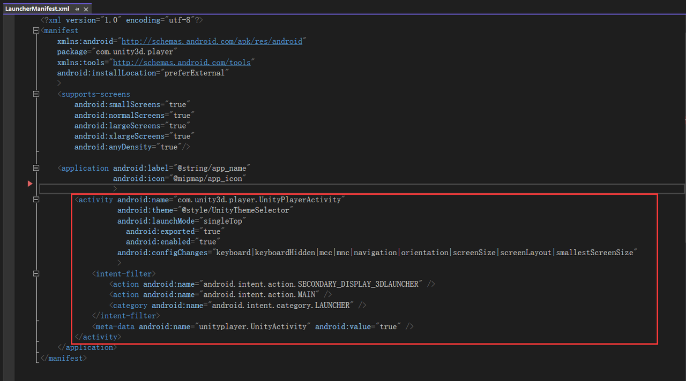
Task: Open the schemas.android.com/apk/res/android link
Action: pyautogui.click(x=213, y=41)
